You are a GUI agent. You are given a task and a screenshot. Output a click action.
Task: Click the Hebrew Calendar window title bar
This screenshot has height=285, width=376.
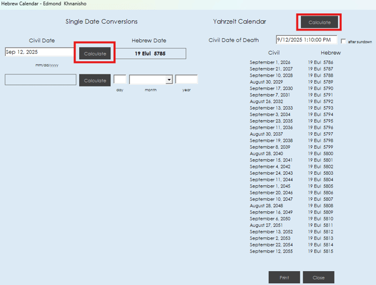click(173, 4)
